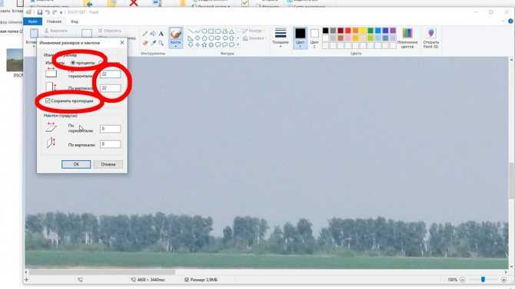This screenshot has height=289, width=515.
Task: Click the horizontal resize percent input field
Action: [x=111, y=74]
